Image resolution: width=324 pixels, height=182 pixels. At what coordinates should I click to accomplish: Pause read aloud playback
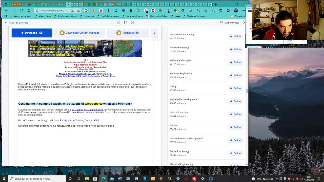(x=125, y=22)
